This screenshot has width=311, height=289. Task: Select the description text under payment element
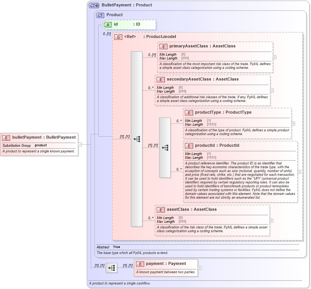pos(166,271)
